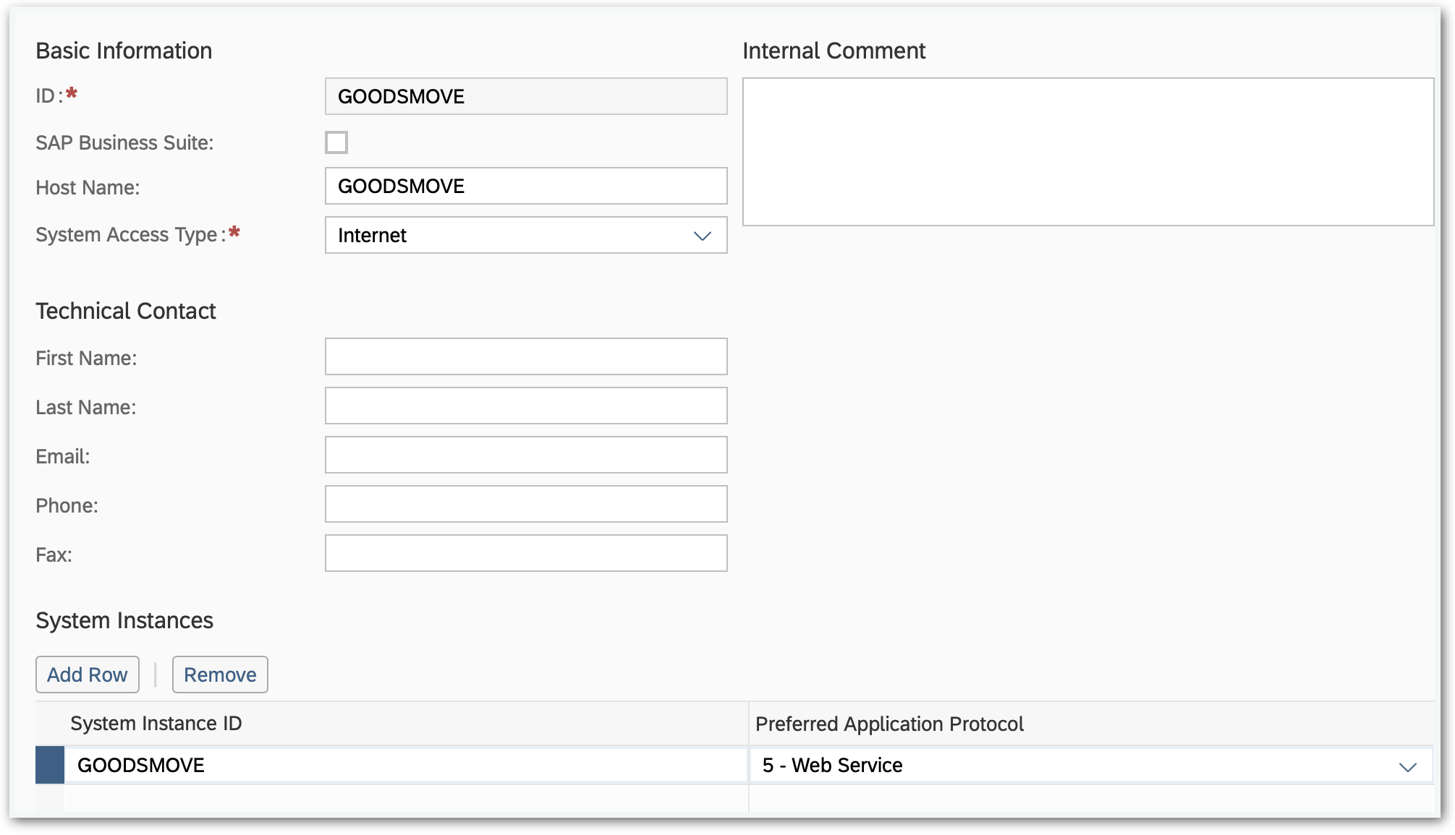Click the Phone input field
The width and height of the screenshot is (1455, 835).
pyautogui.click(x=525, y=504)
